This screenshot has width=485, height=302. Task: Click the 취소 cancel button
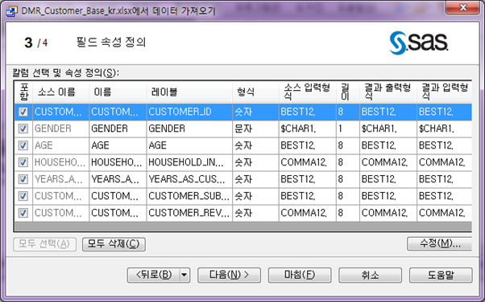coord(370,275)
